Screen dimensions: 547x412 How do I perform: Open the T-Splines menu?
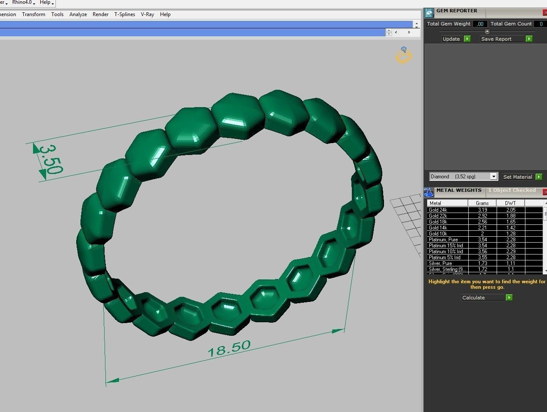(124, 14)
